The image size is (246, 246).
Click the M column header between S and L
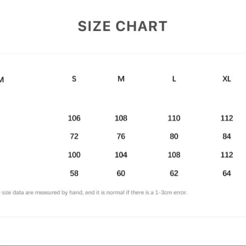pos(121,79)
